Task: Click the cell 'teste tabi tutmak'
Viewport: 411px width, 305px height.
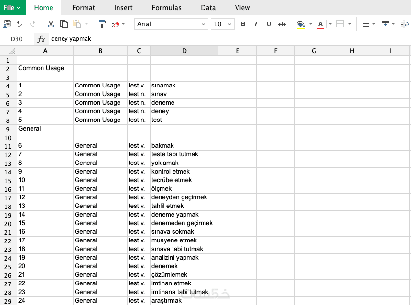Action: pos(184,154)
